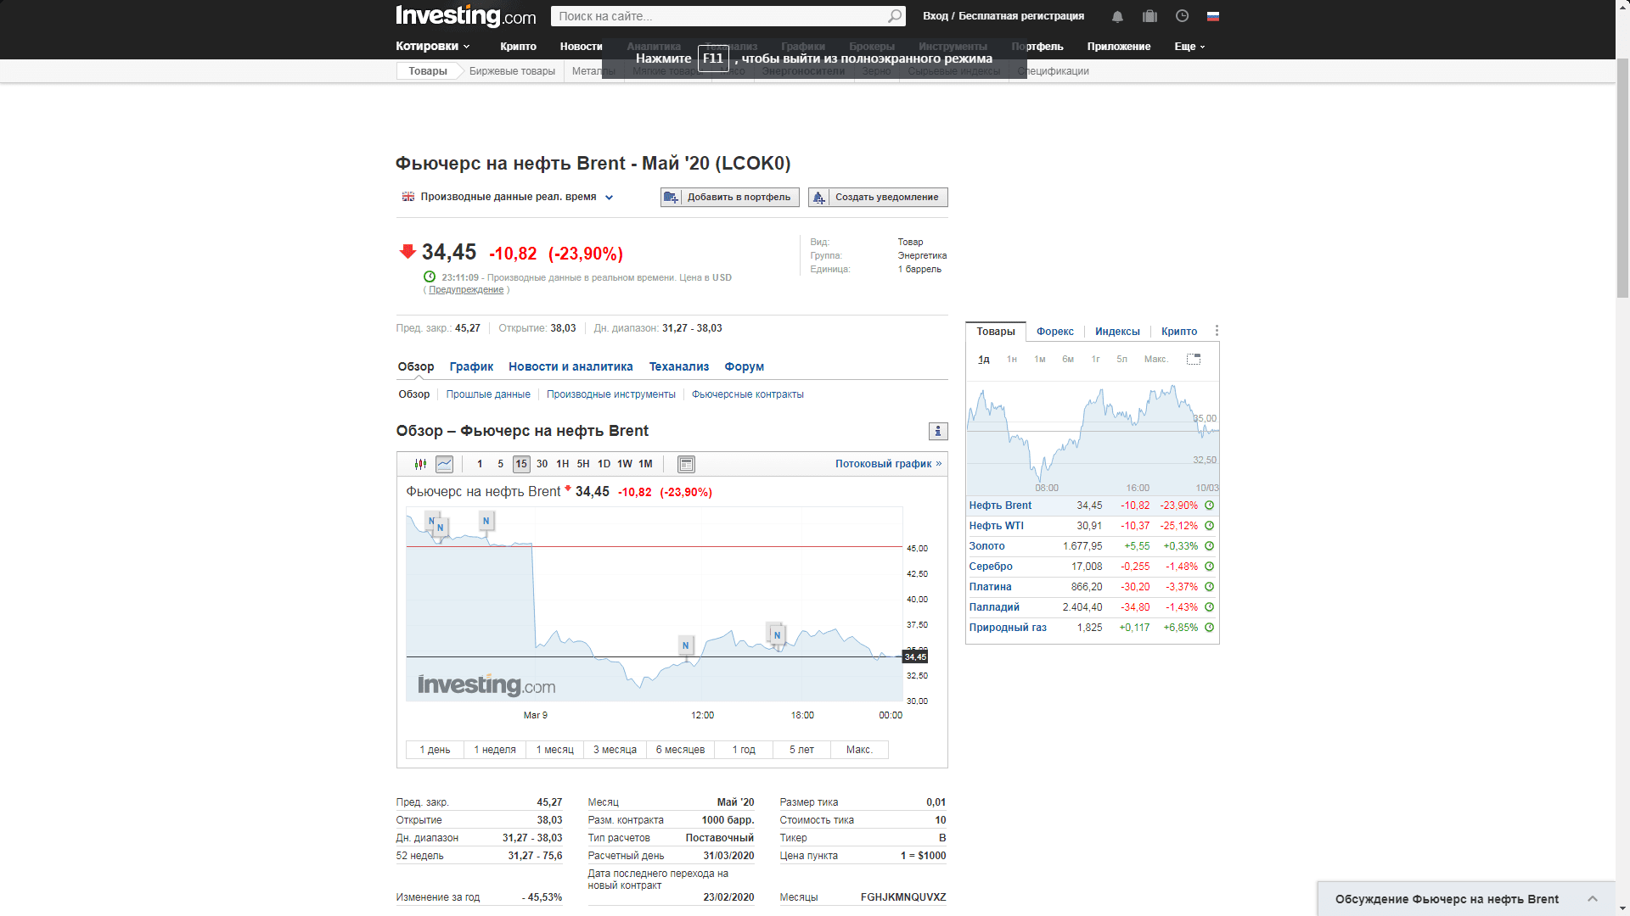
Task: Open the clock icon in header
Action: 1182,16
